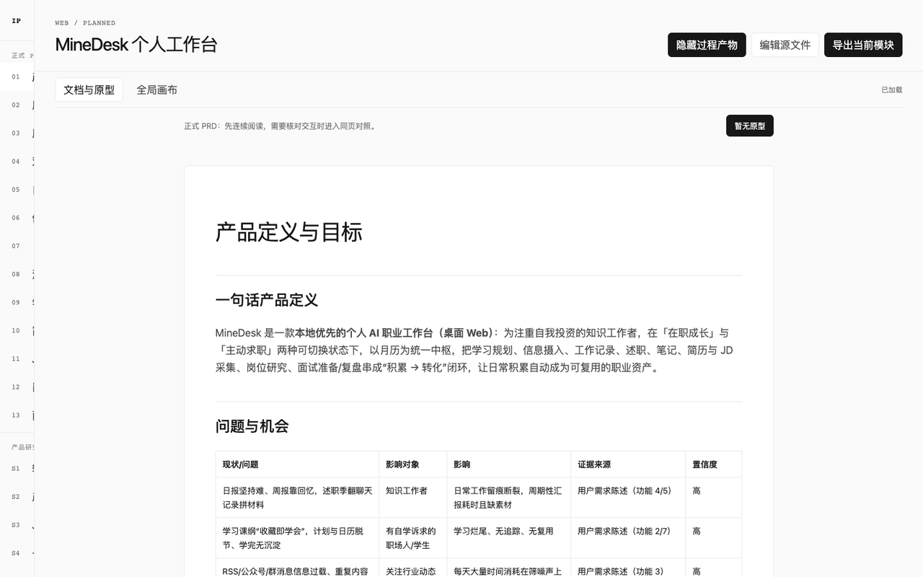Screen dimensions: 923x577
Task: Select sidebar item 10
Action: click(17, 330)
